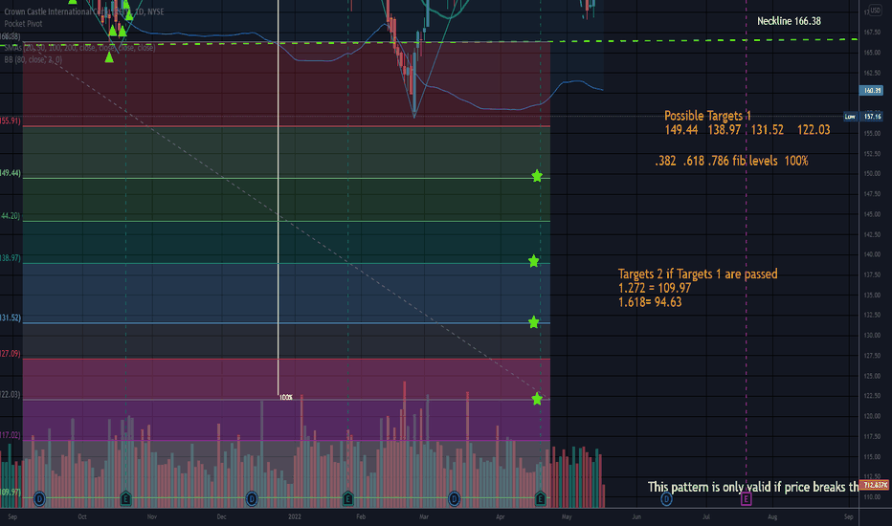Click the 149.44 fib label on left edge
892x526 pixels.
pos(11,173)
